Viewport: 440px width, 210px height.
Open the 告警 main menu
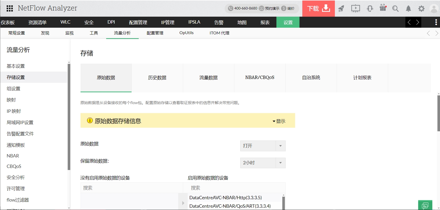pyautogui.click(x=219, y=22)
